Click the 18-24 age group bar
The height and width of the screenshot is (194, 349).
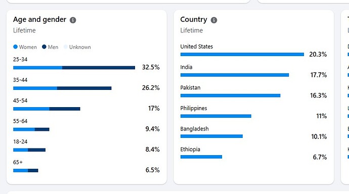(x=29, y=150)
